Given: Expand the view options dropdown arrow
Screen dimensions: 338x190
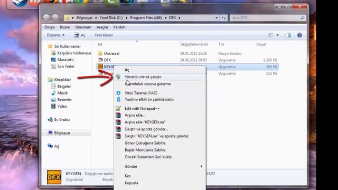Looking at the screenshot, I should click(277, 35).
